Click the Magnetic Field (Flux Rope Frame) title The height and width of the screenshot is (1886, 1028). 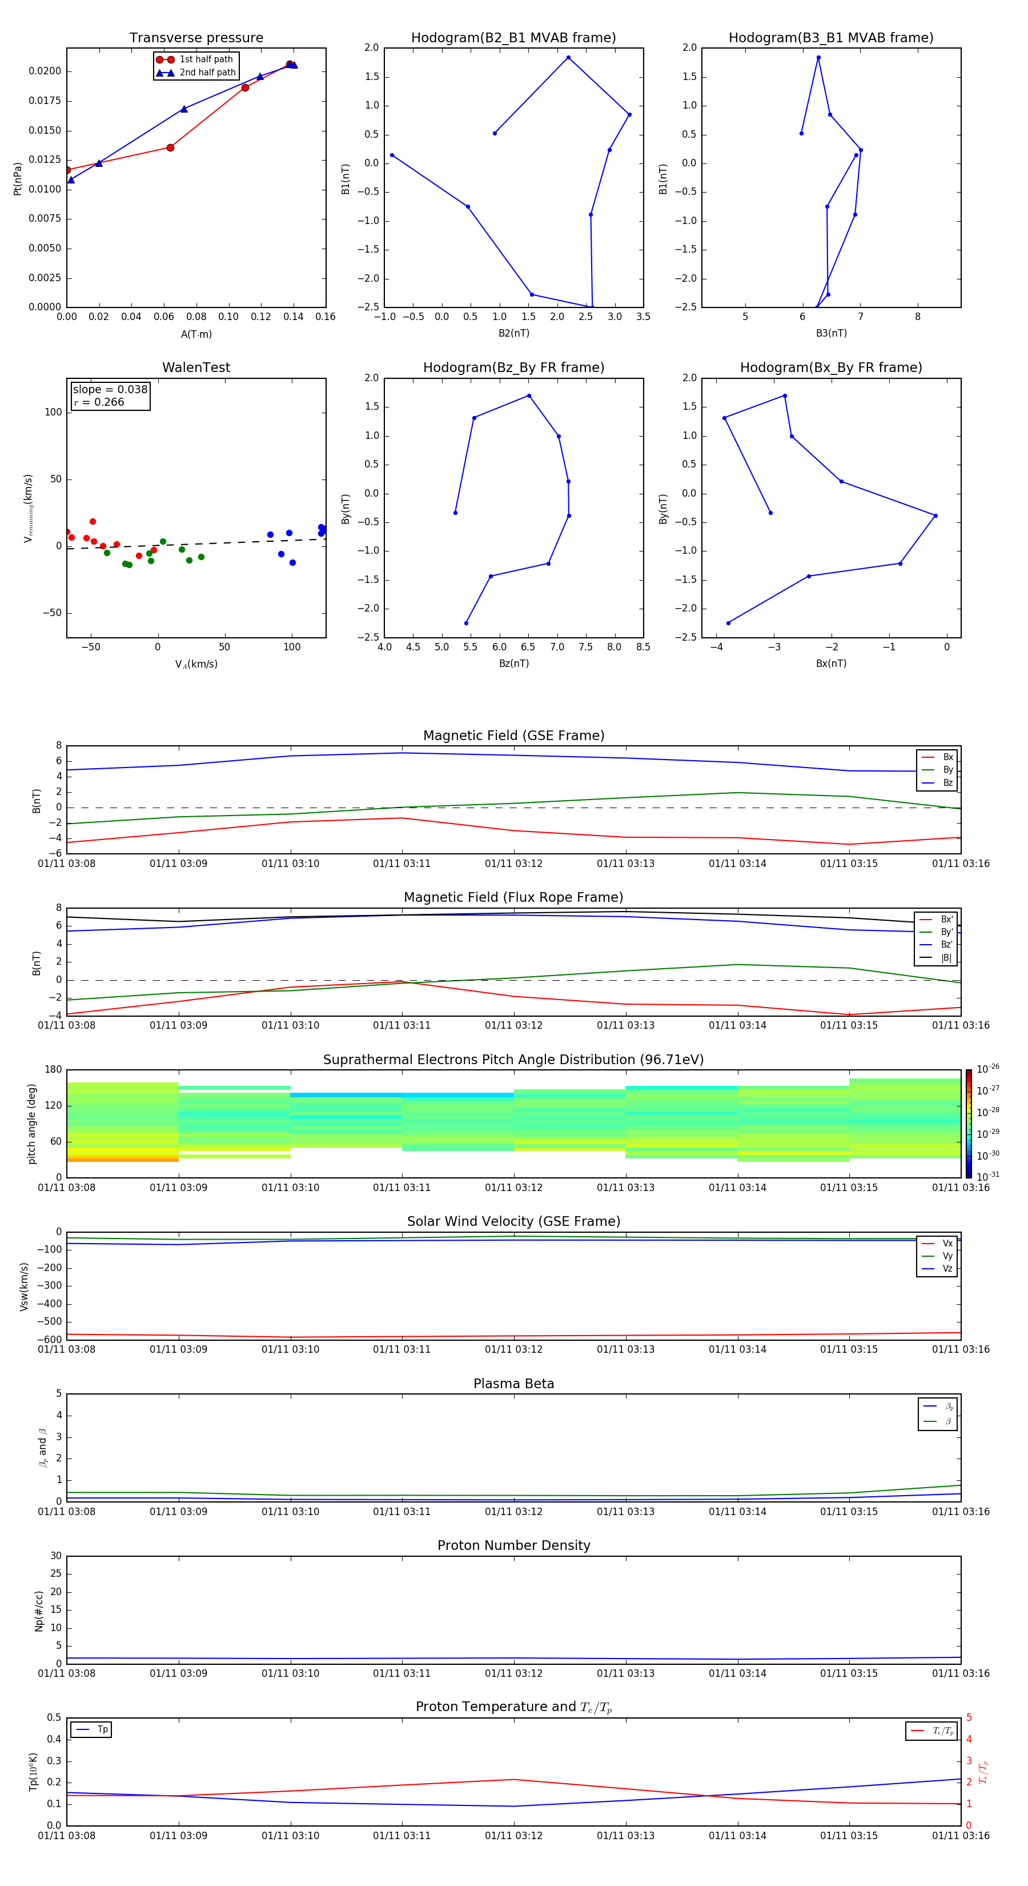tap(513, 898)
